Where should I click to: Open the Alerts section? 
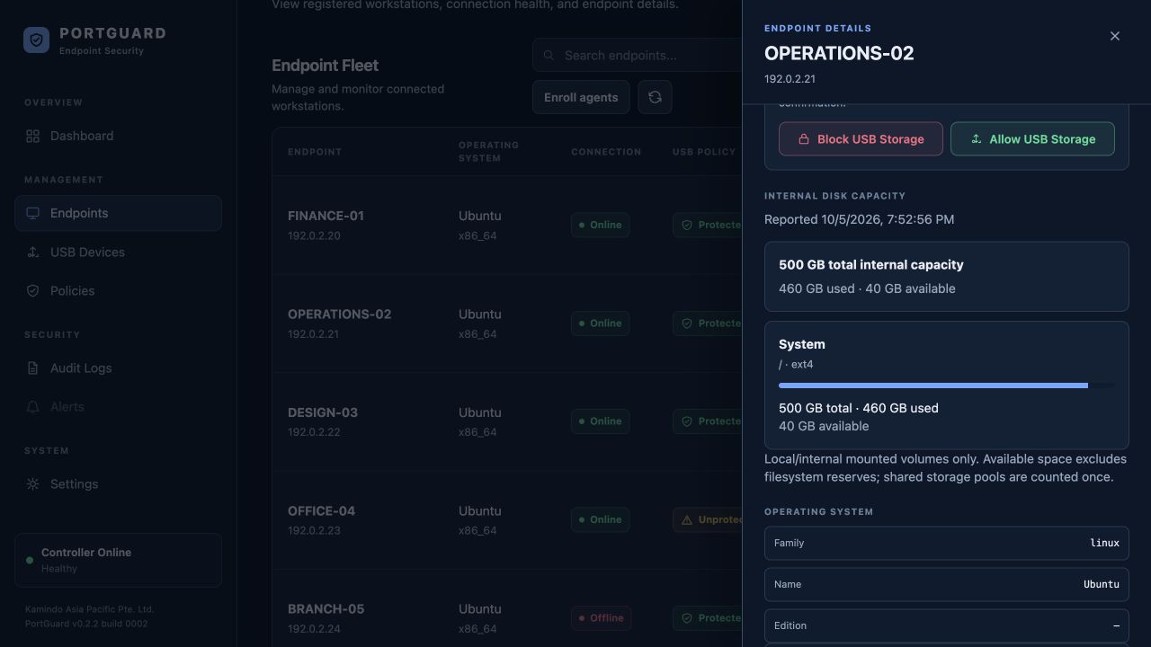[118, 407]
